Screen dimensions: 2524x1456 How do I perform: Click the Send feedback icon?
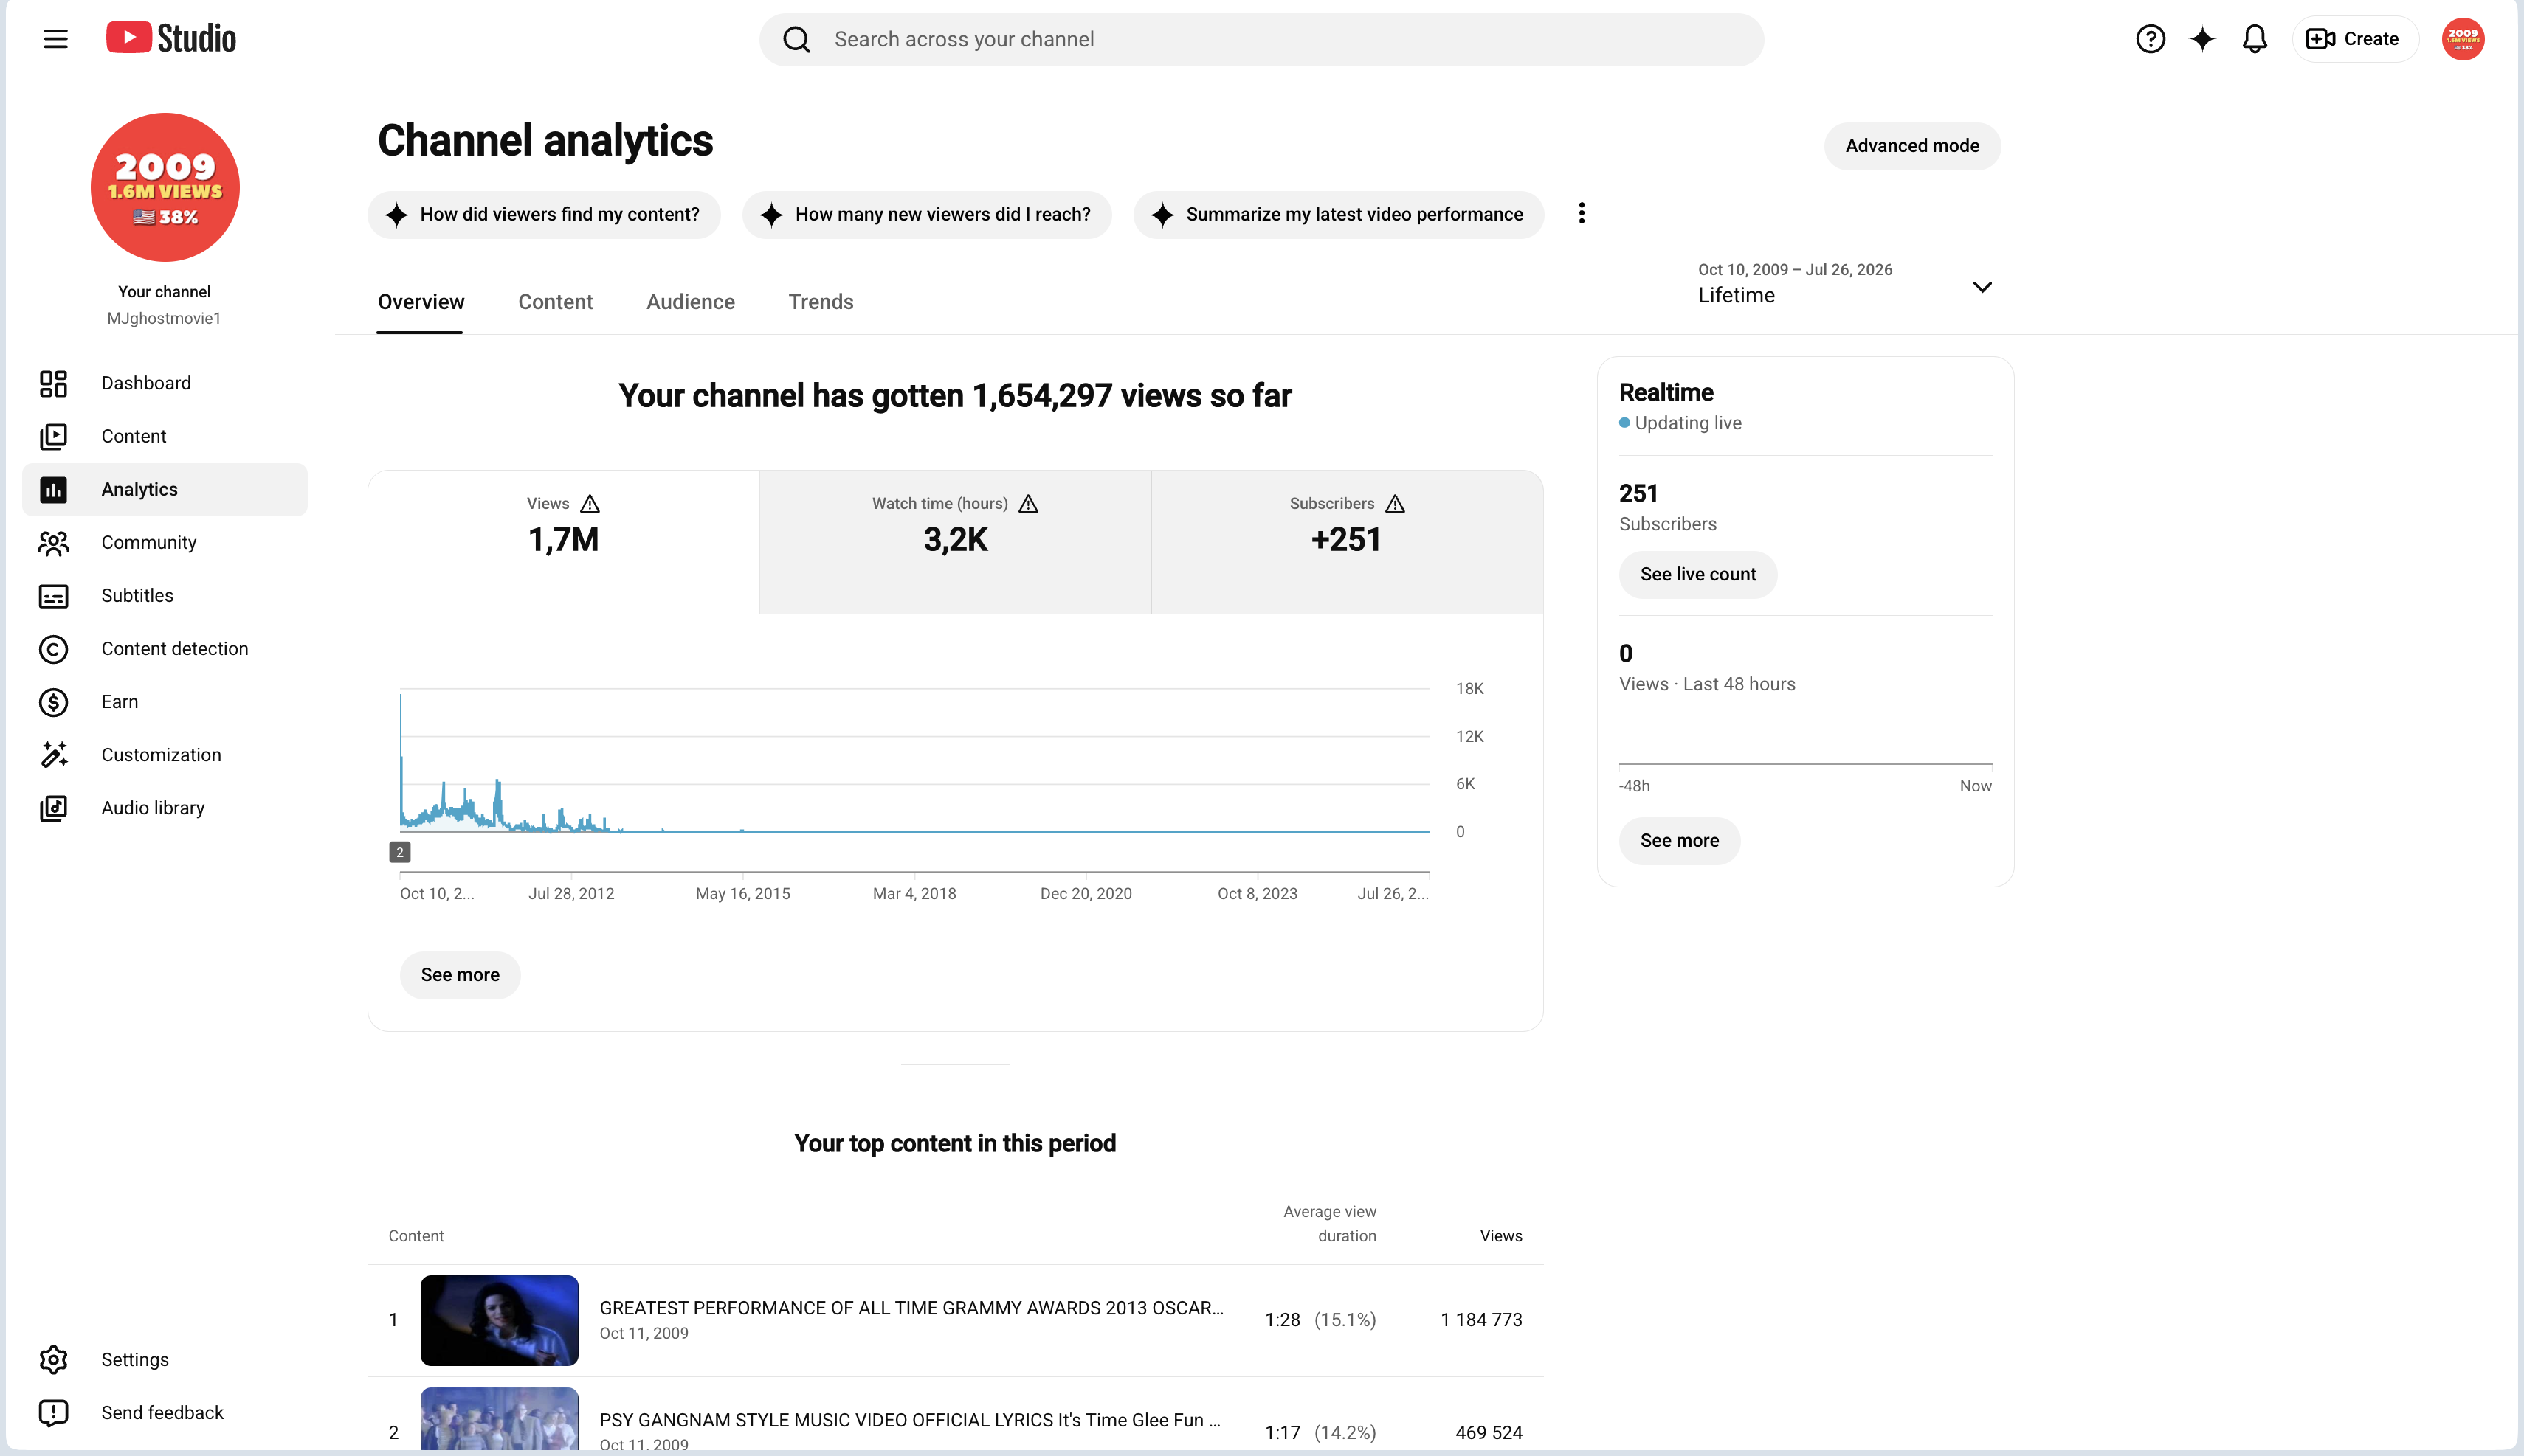pyautogui.click(x=53, y=1412)
